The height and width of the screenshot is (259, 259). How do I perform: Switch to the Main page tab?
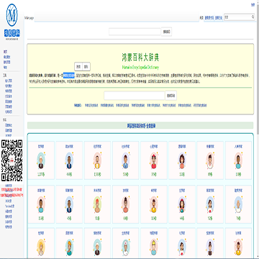click(29, 18)
